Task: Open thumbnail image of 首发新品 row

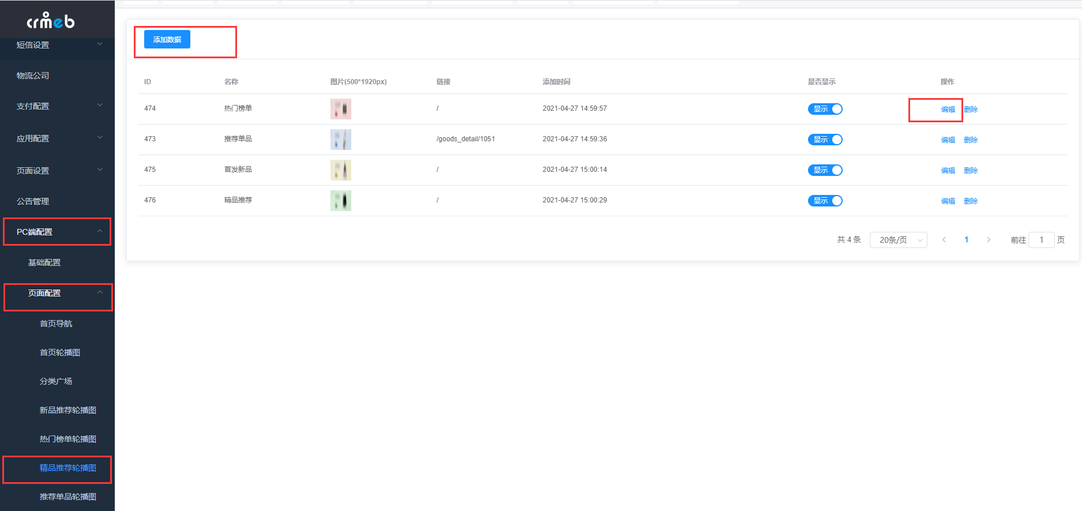Action: click(x=341, y=170)
